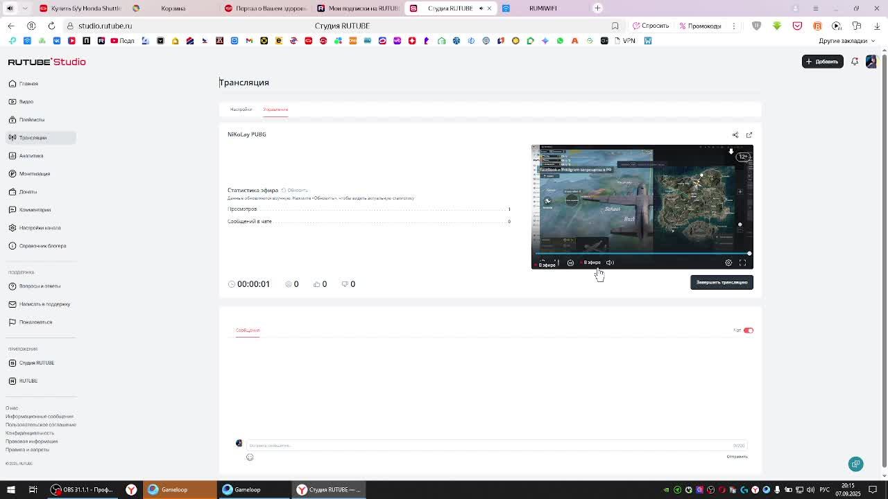Screen dimensions: 888x499
Task: Switch to Студия RUTUBE taskbar window
Action: (327, 490)
